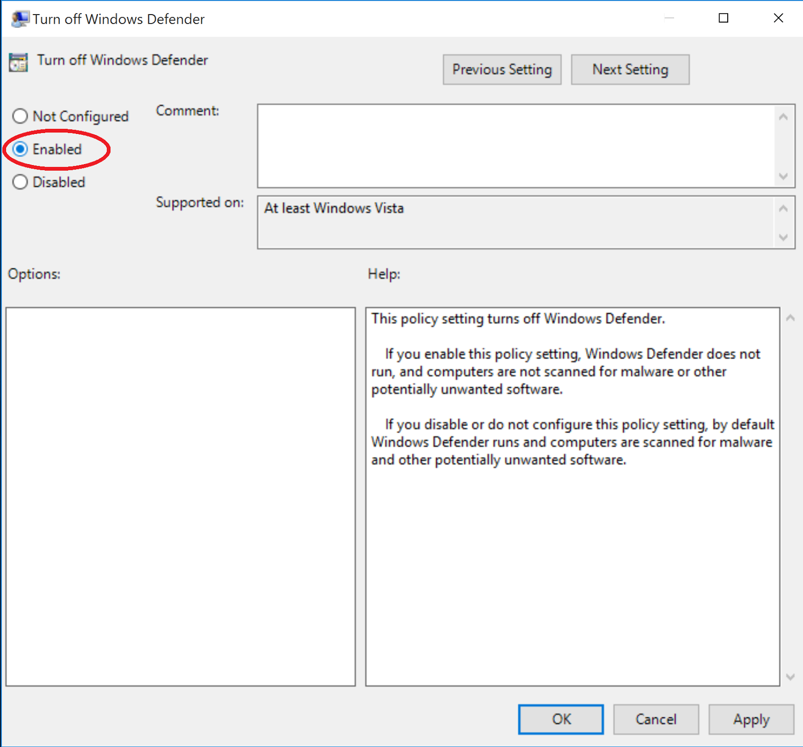Click the Next Setting button
Image resolution: width=803 pixels, height=747 pixels.
[630, 69]
